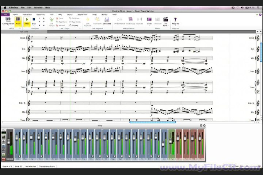
Task: Close the Mixer panel
Action: tap(204, 125)
